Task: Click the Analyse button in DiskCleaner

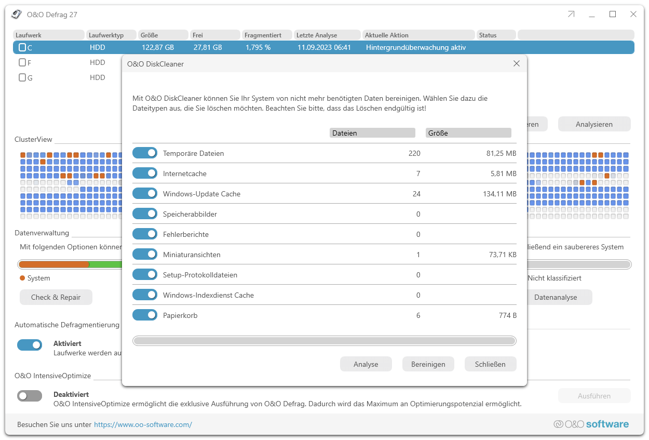Action: 366,364
